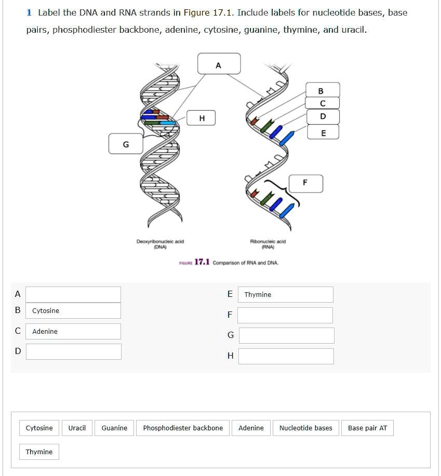Screen dimensions: 441x476
Task: Click the Figure 17.1 caption text
Action: (229, 262)
